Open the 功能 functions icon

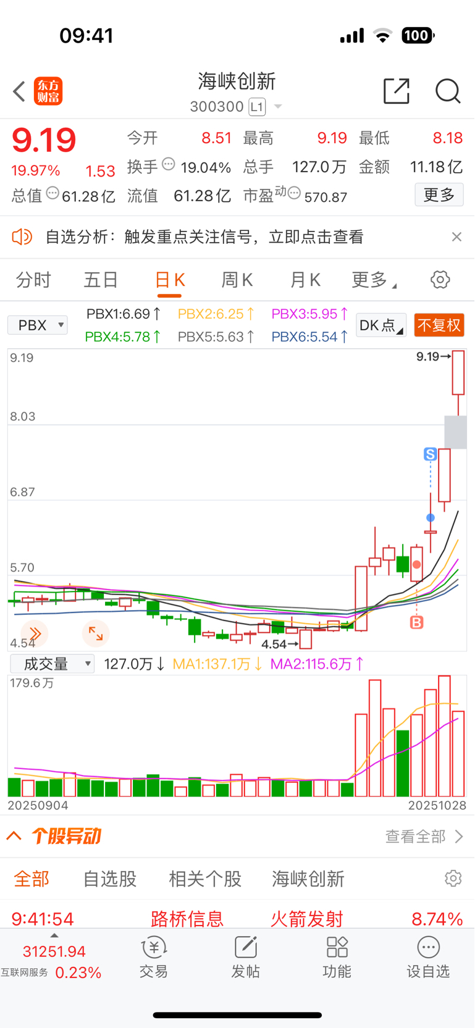(337, 958)
